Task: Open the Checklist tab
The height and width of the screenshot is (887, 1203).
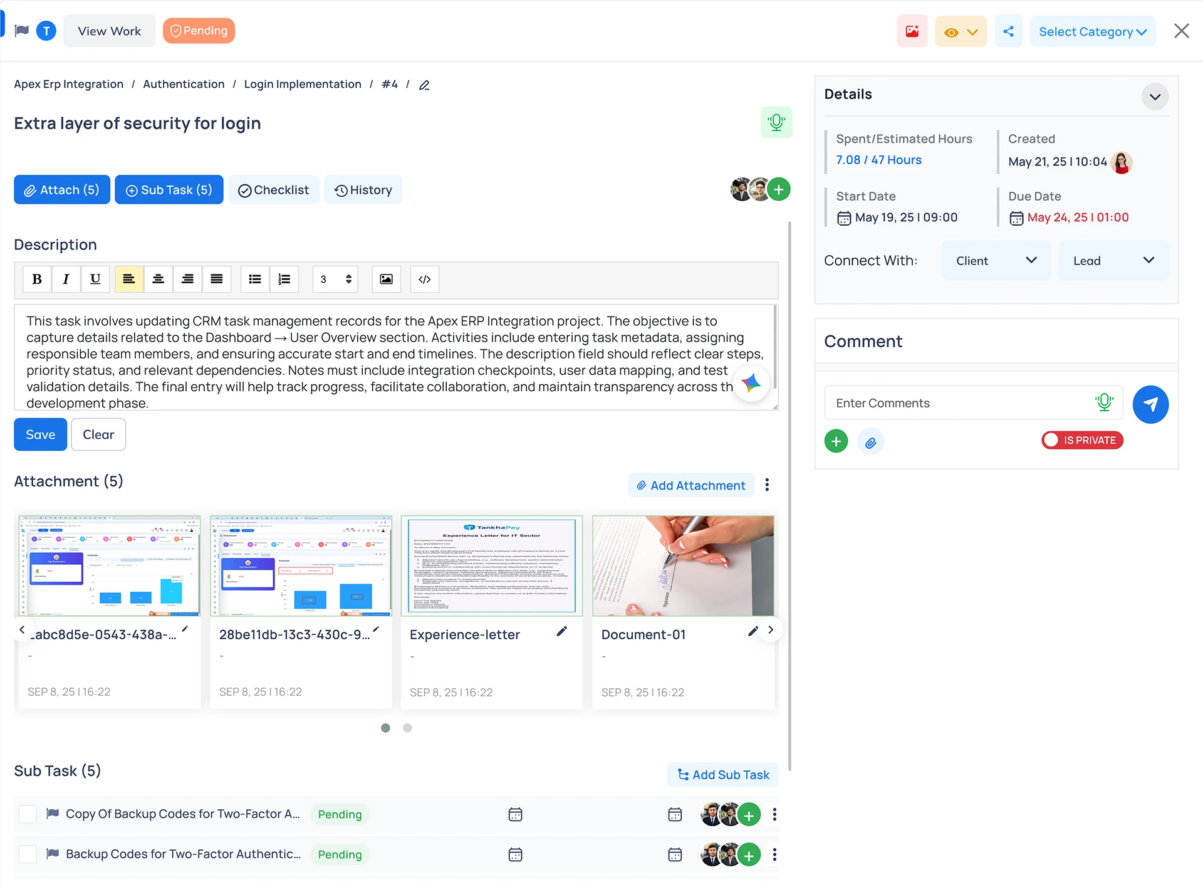Action: click(273, 190)
